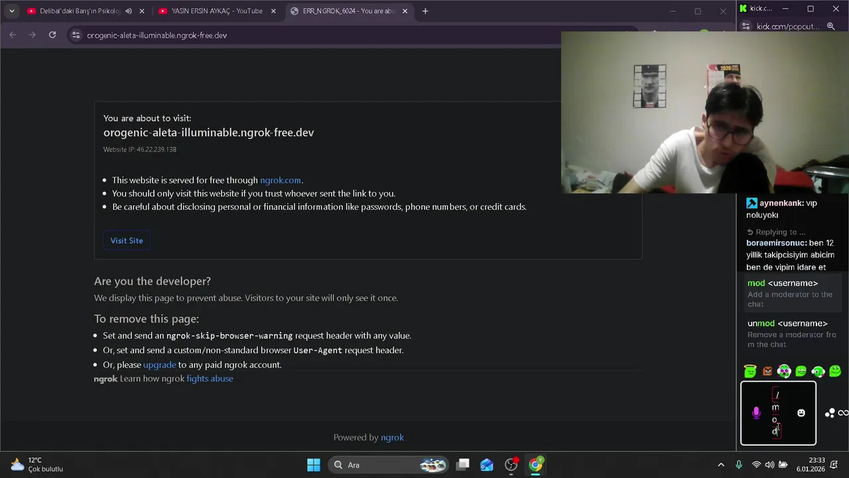Open OBS Studio from the taskbar

511,465
